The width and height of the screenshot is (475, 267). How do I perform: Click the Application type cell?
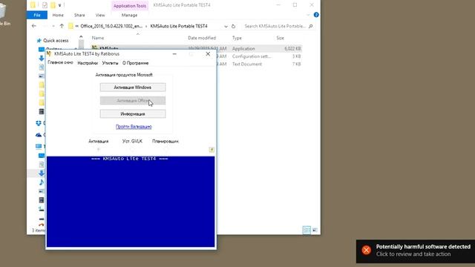pos(243,48)
